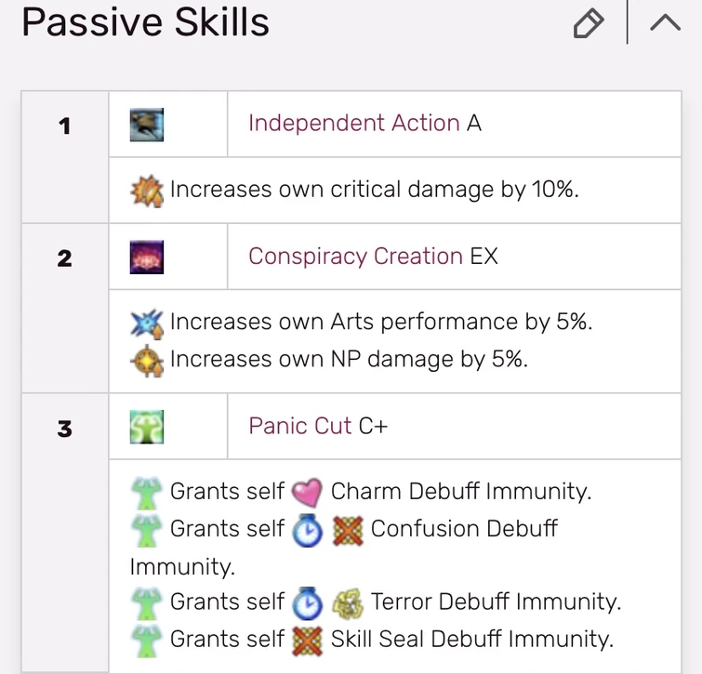Click the immunity icon beside Charm line
The image size is (702, 674).
tap(147, 492)
